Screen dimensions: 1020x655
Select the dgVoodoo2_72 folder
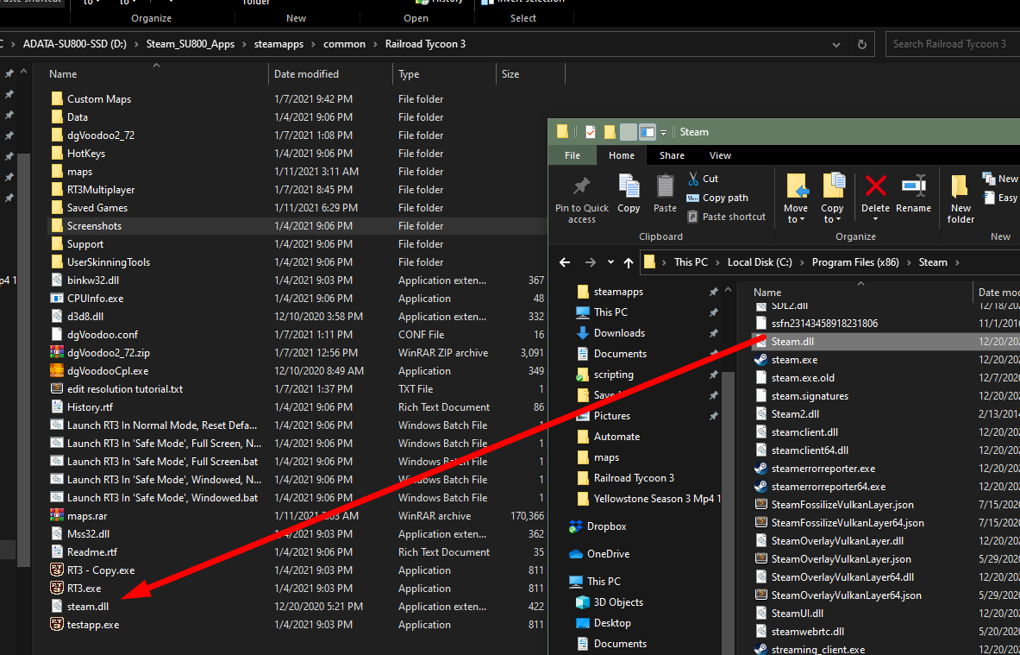point(101,135)
